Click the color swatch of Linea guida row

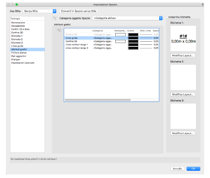[x=133, y=38]
